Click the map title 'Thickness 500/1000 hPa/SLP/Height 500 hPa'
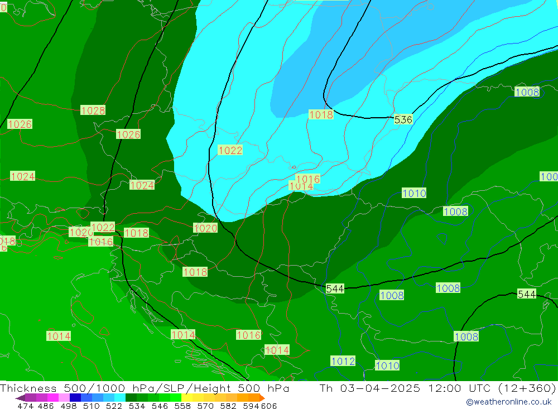Screen dimensions: 558x409 (145, 388)
